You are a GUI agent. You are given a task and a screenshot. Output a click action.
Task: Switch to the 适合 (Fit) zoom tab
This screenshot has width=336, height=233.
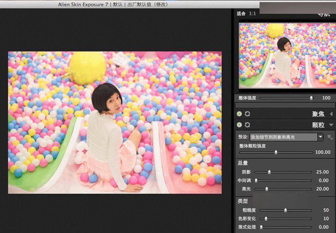coord(241,13)
